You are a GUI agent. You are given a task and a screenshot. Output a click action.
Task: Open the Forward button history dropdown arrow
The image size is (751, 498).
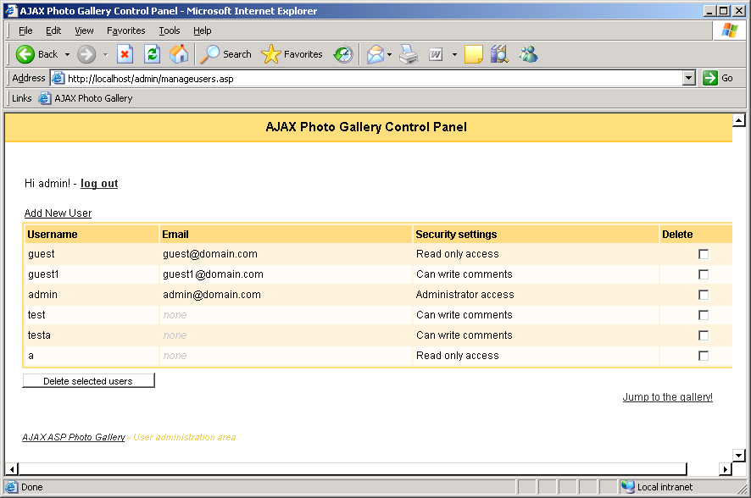coord(105,55)
